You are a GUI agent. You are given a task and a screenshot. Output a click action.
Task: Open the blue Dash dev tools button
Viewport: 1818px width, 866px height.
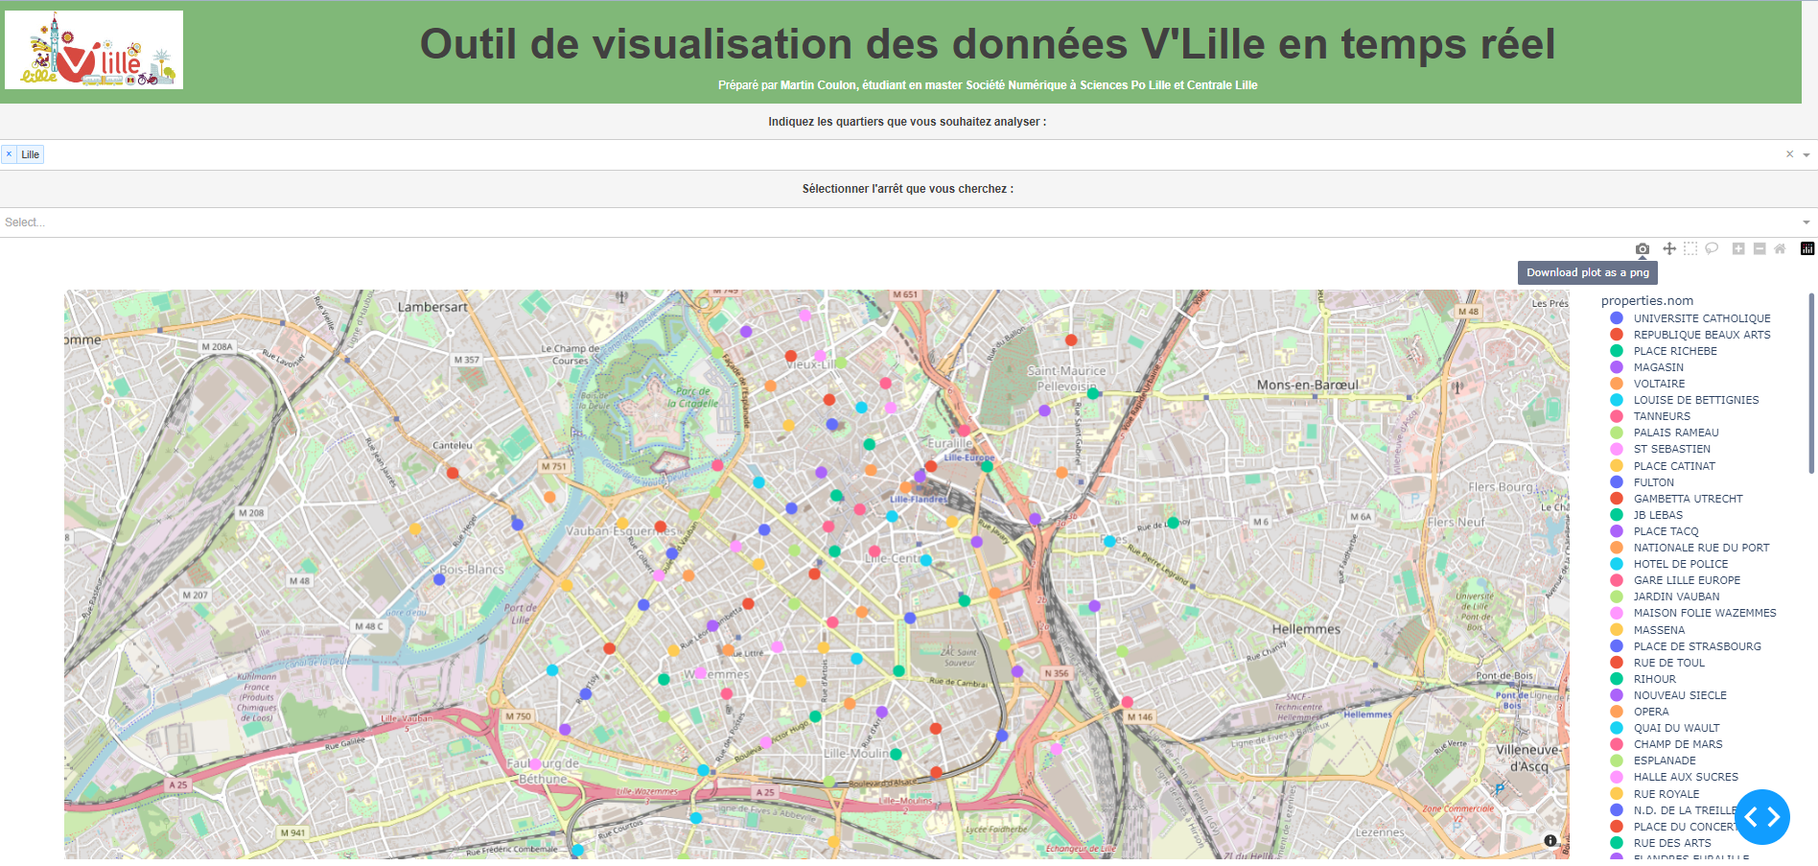tap(1762, 817)
